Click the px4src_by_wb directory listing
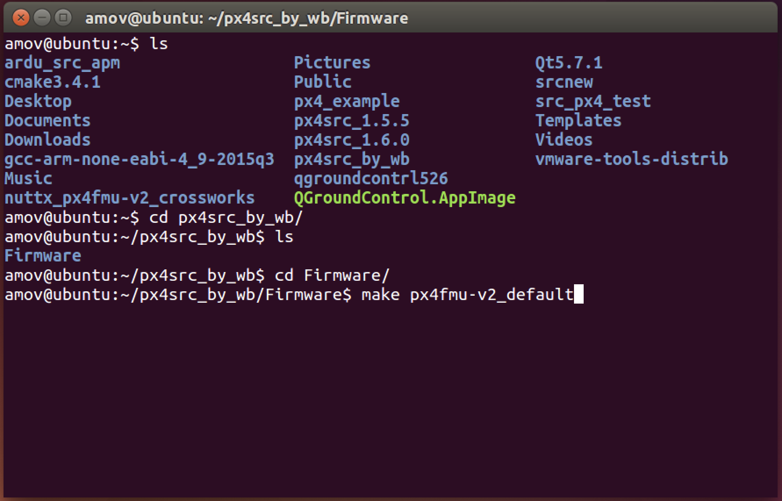 click(x=352, y=159)
